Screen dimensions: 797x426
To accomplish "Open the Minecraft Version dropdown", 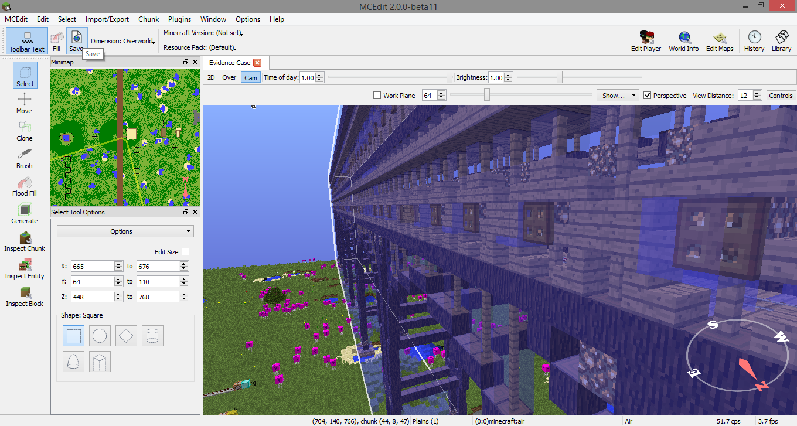I will pos(203,33).
